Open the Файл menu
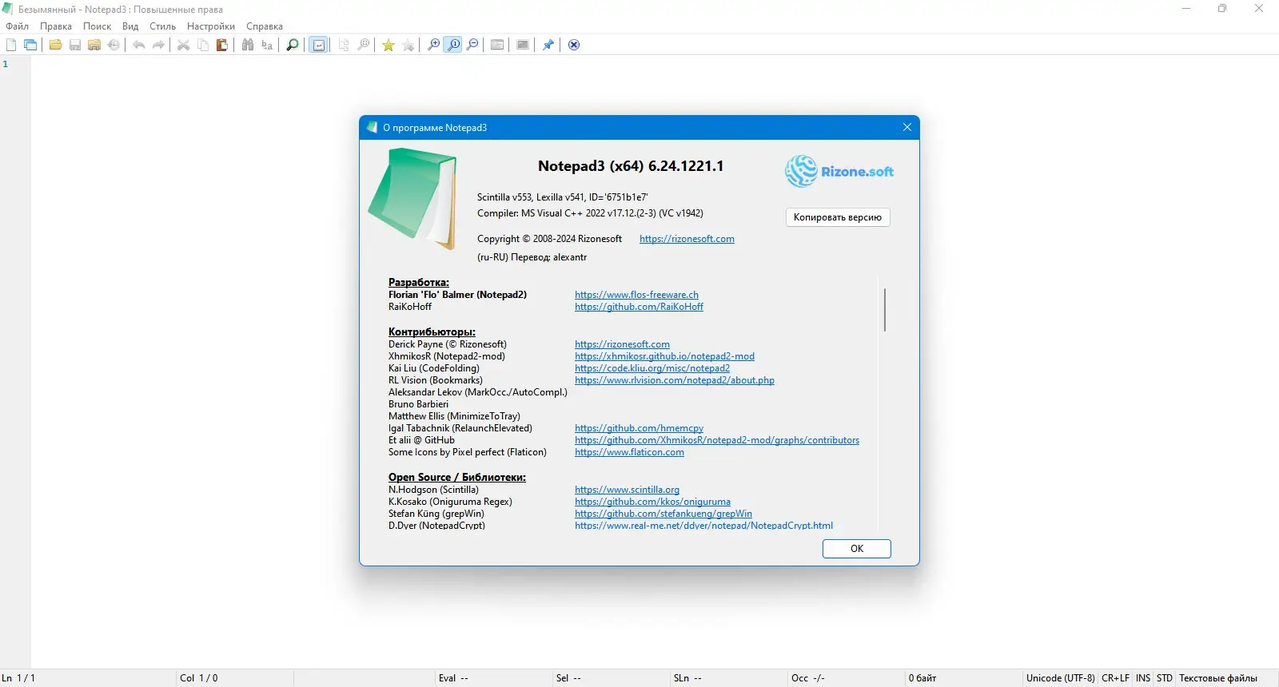Screen dimensions: 1279x687 coord(18,26)
